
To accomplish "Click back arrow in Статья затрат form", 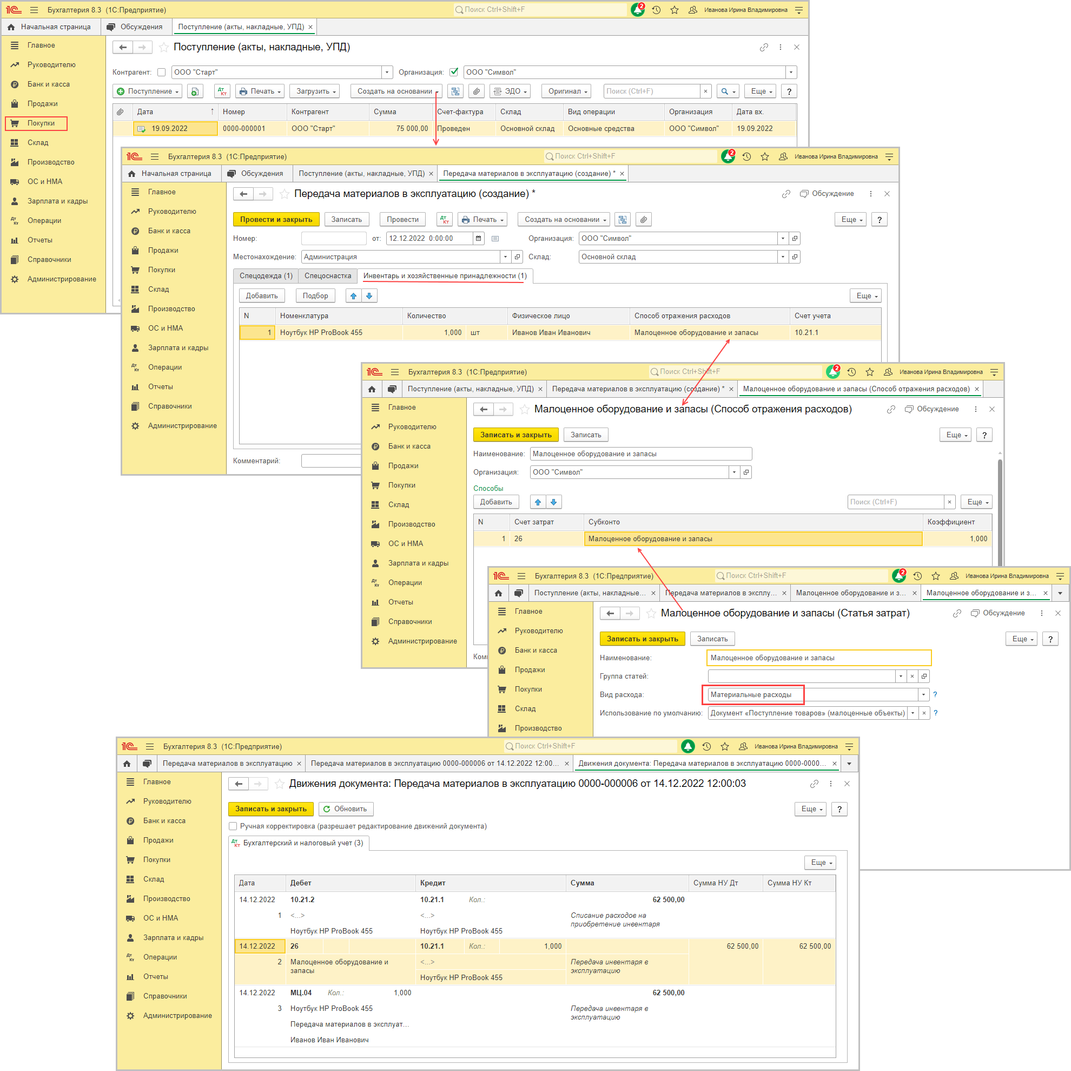I will 610,613.
